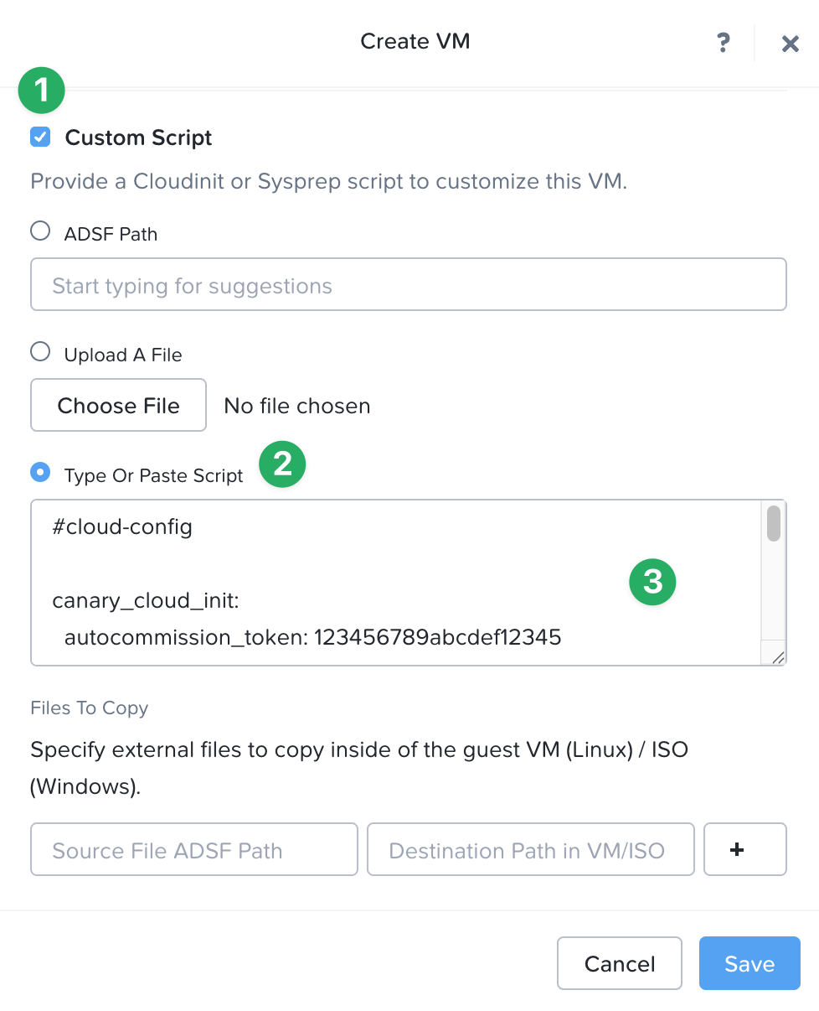
Task: Open the help icon in dialog header
Action: click(x=724, y=42)
